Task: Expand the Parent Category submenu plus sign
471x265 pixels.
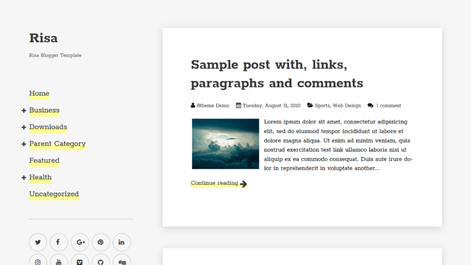Action: [24, 144]
